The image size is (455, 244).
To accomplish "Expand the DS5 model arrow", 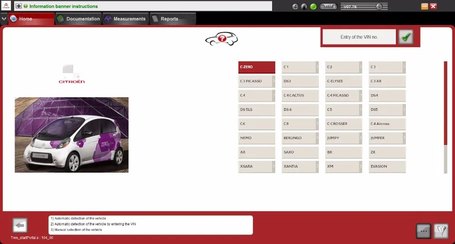I will (x=404, y=110).
